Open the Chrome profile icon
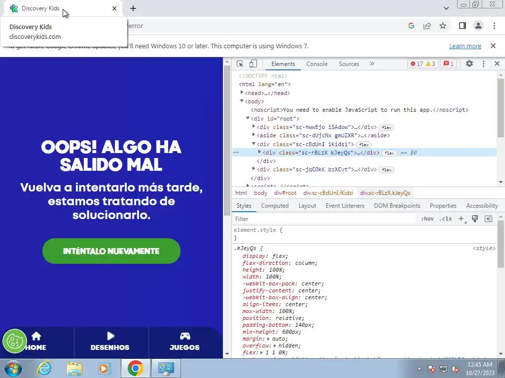The width and height of the screenshot is (505, 378). (478, 26)
